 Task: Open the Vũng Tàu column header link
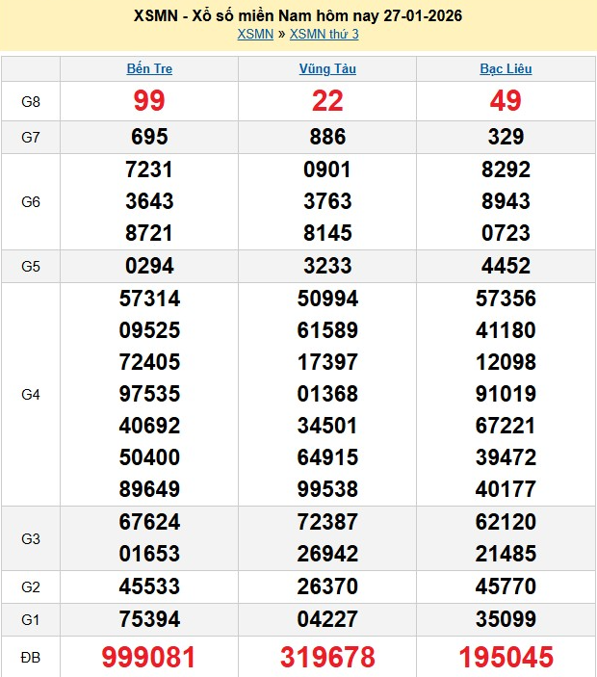coord(327,69)
